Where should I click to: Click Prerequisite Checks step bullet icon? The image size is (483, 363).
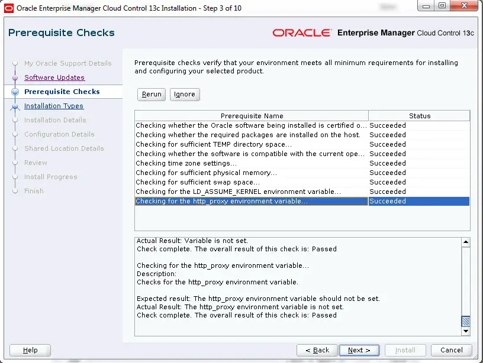15,92
